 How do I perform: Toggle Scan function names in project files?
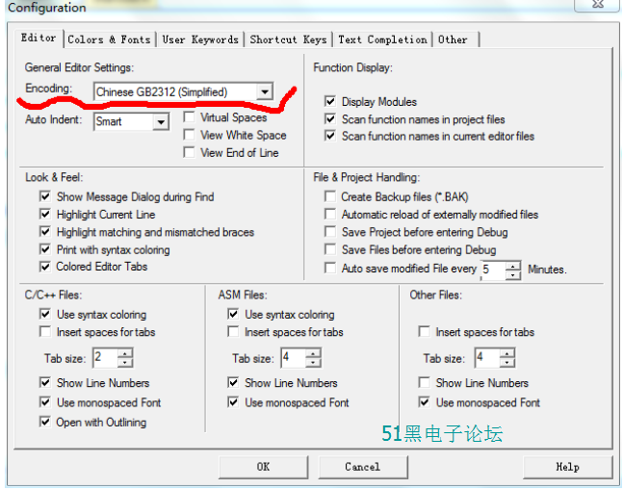330,118
